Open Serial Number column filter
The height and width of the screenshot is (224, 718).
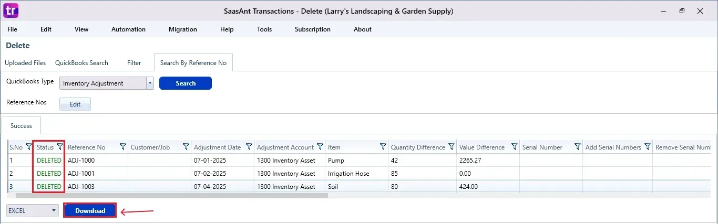[x=578, y=147]
